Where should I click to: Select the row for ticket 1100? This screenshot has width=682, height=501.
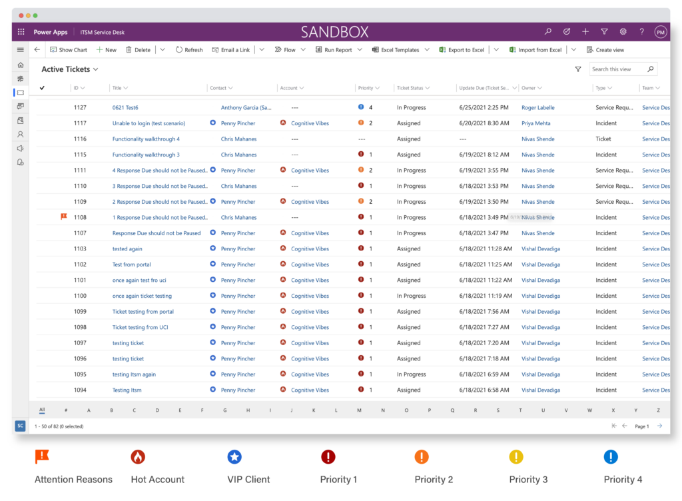click(x=353, y=296)
